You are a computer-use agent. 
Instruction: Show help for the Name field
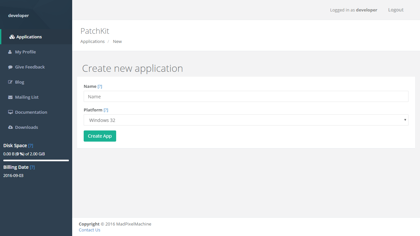[100, 86]
